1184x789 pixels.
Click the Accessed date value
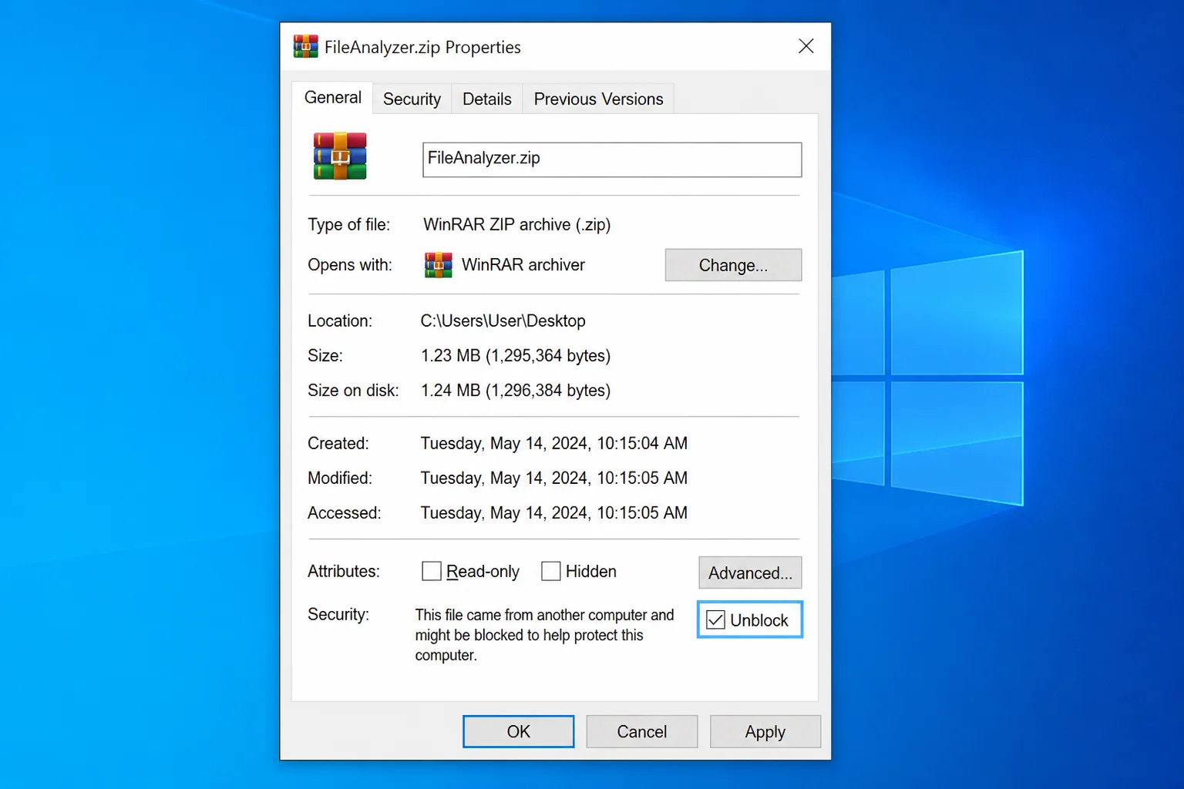click(x=554, y=513)
